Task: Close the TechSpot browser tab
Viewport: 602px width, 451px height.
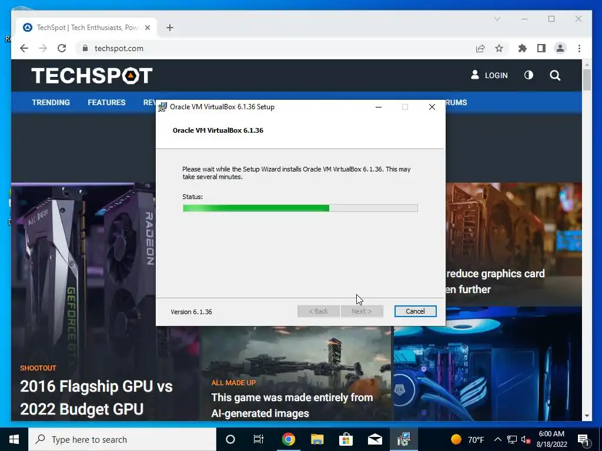Action: [148, 28]
